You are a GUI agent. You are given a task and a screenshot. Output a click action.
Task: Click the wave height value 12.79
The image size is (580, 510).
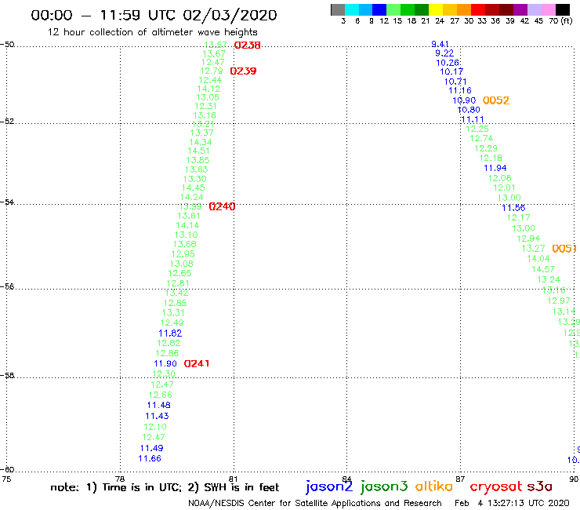pyautogui.click(x=212, y=71)
